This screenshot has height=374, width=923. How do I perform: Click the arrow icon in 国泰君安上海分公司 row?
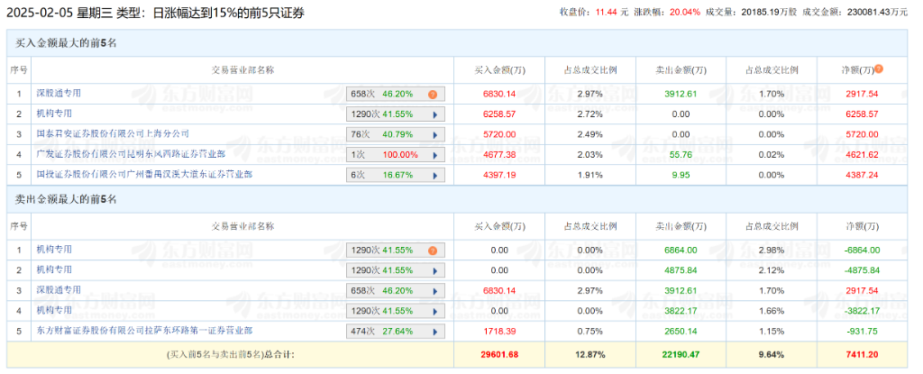(434, 134)
